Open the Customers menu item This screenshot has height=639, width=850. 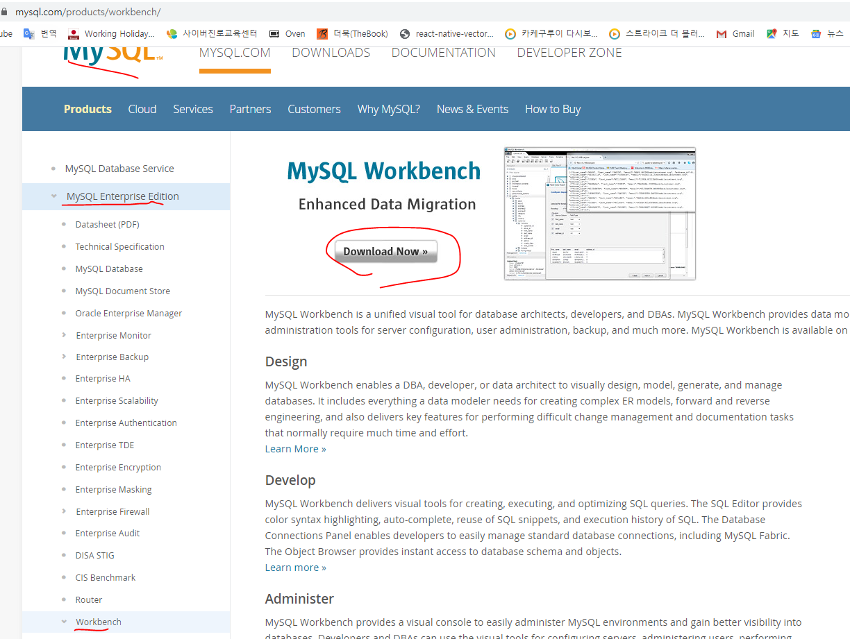click(x=314, y=109)
